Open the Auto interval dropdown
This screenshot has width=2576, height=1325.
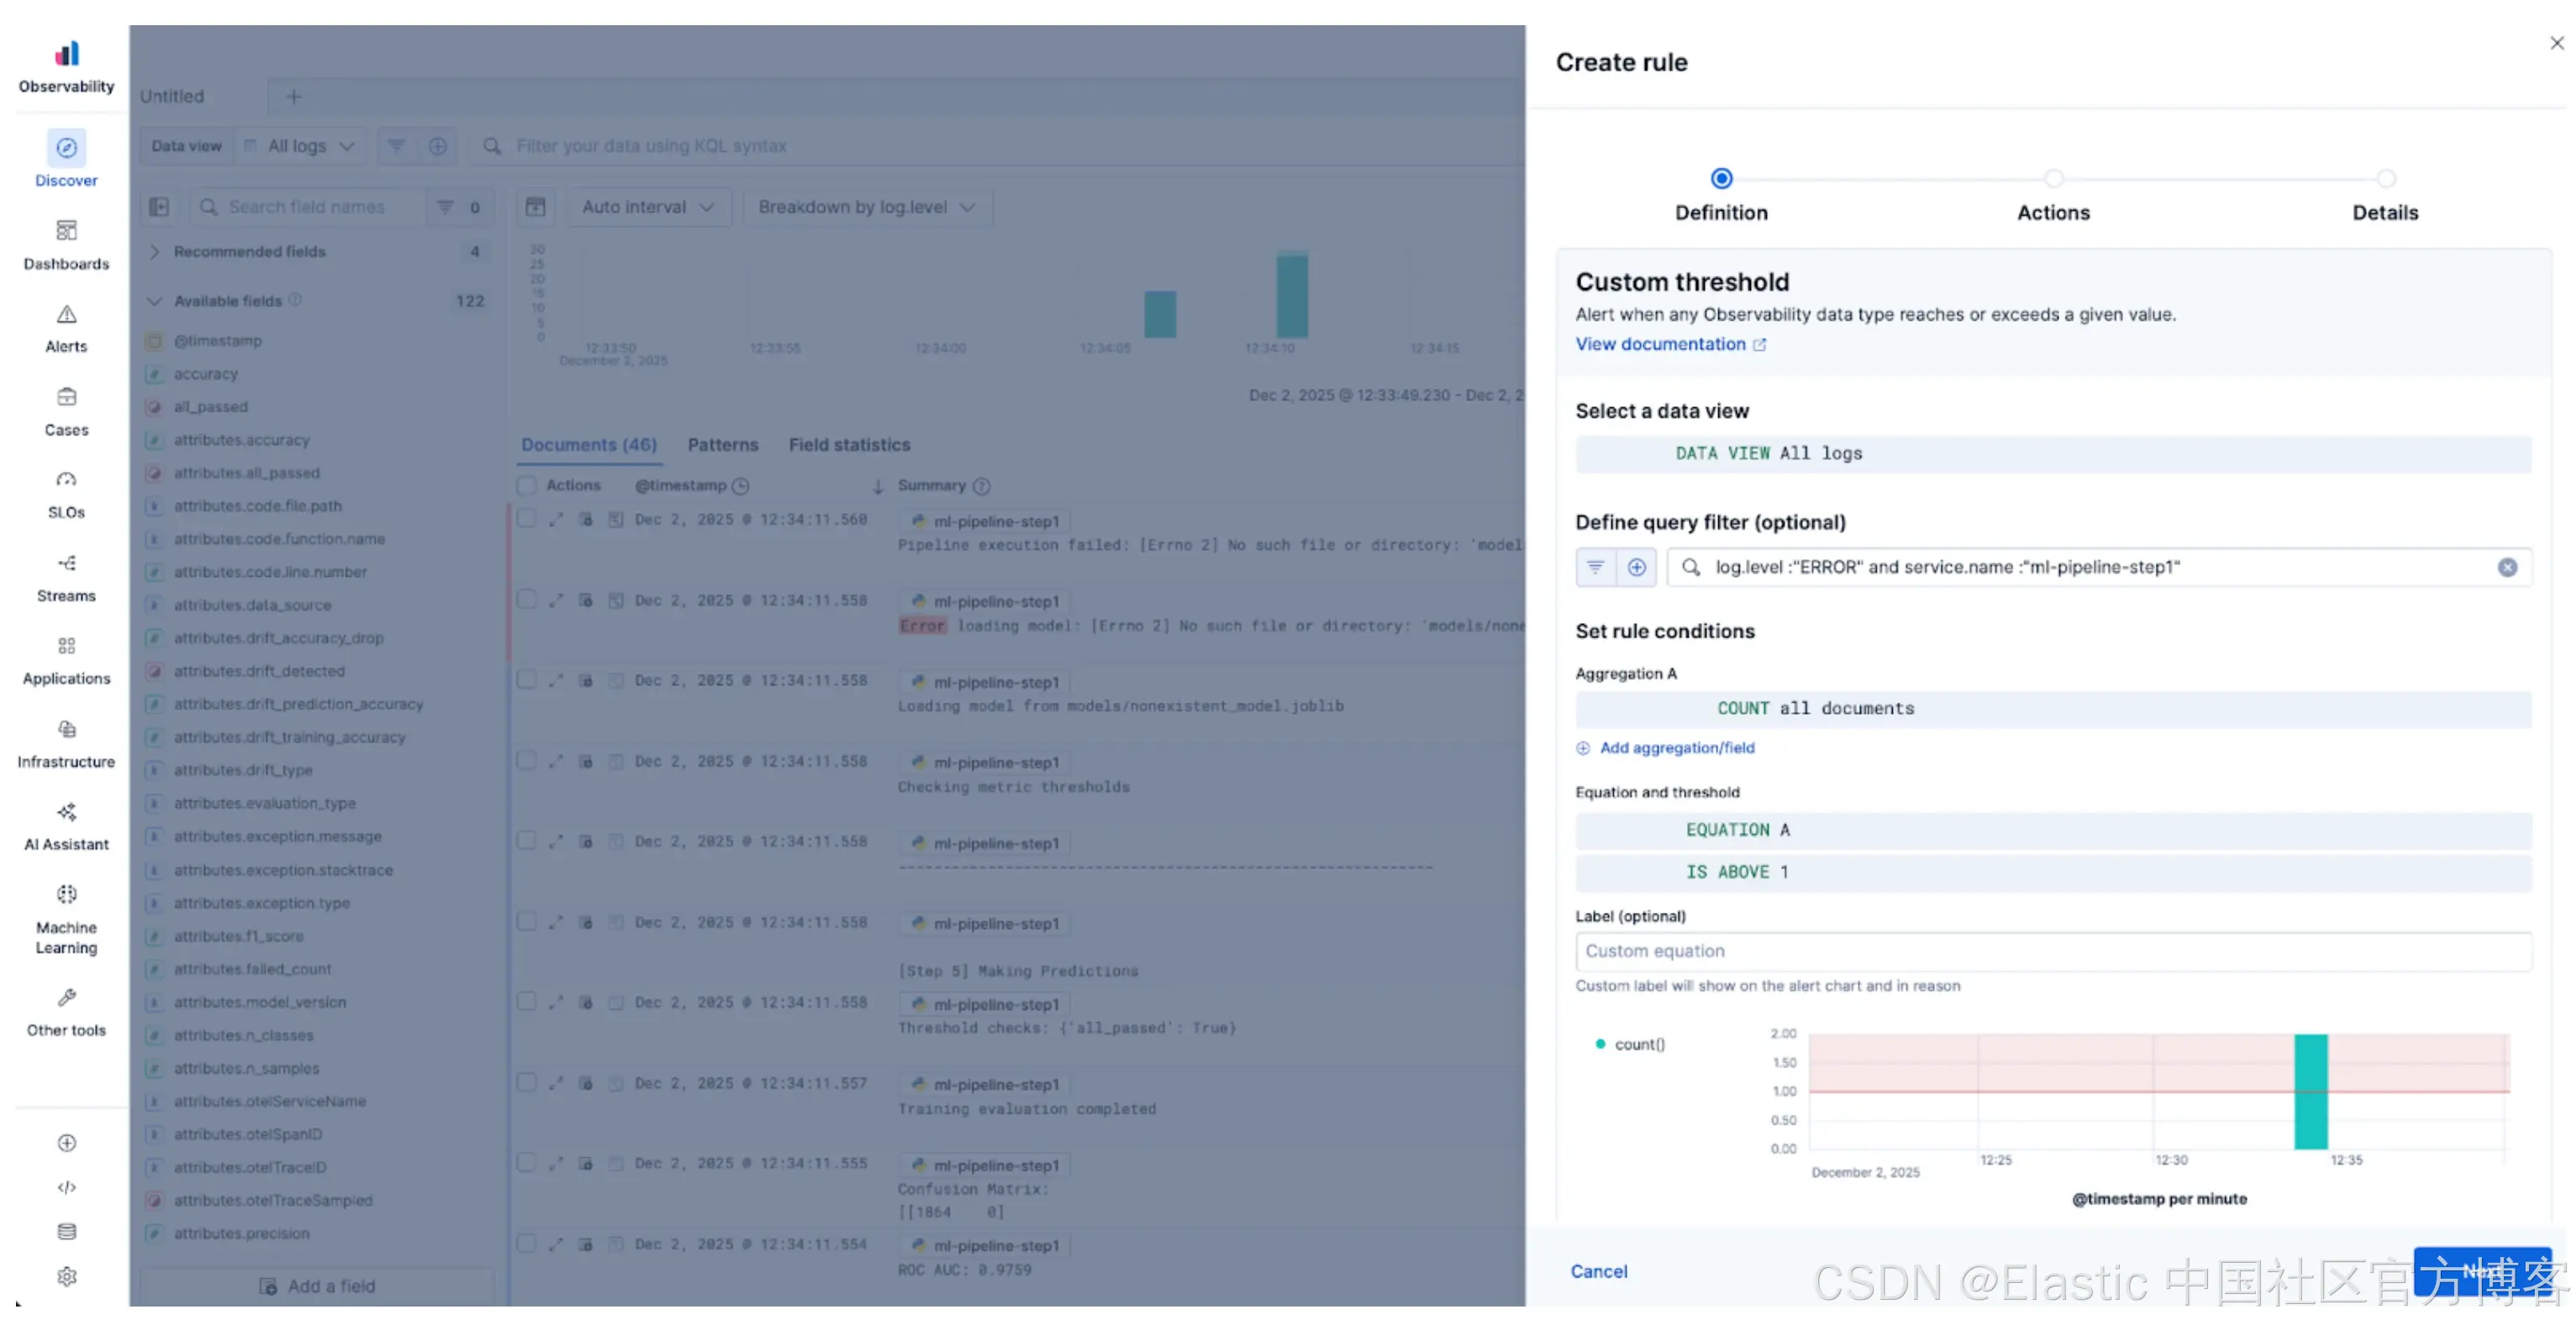click(647, 207)
